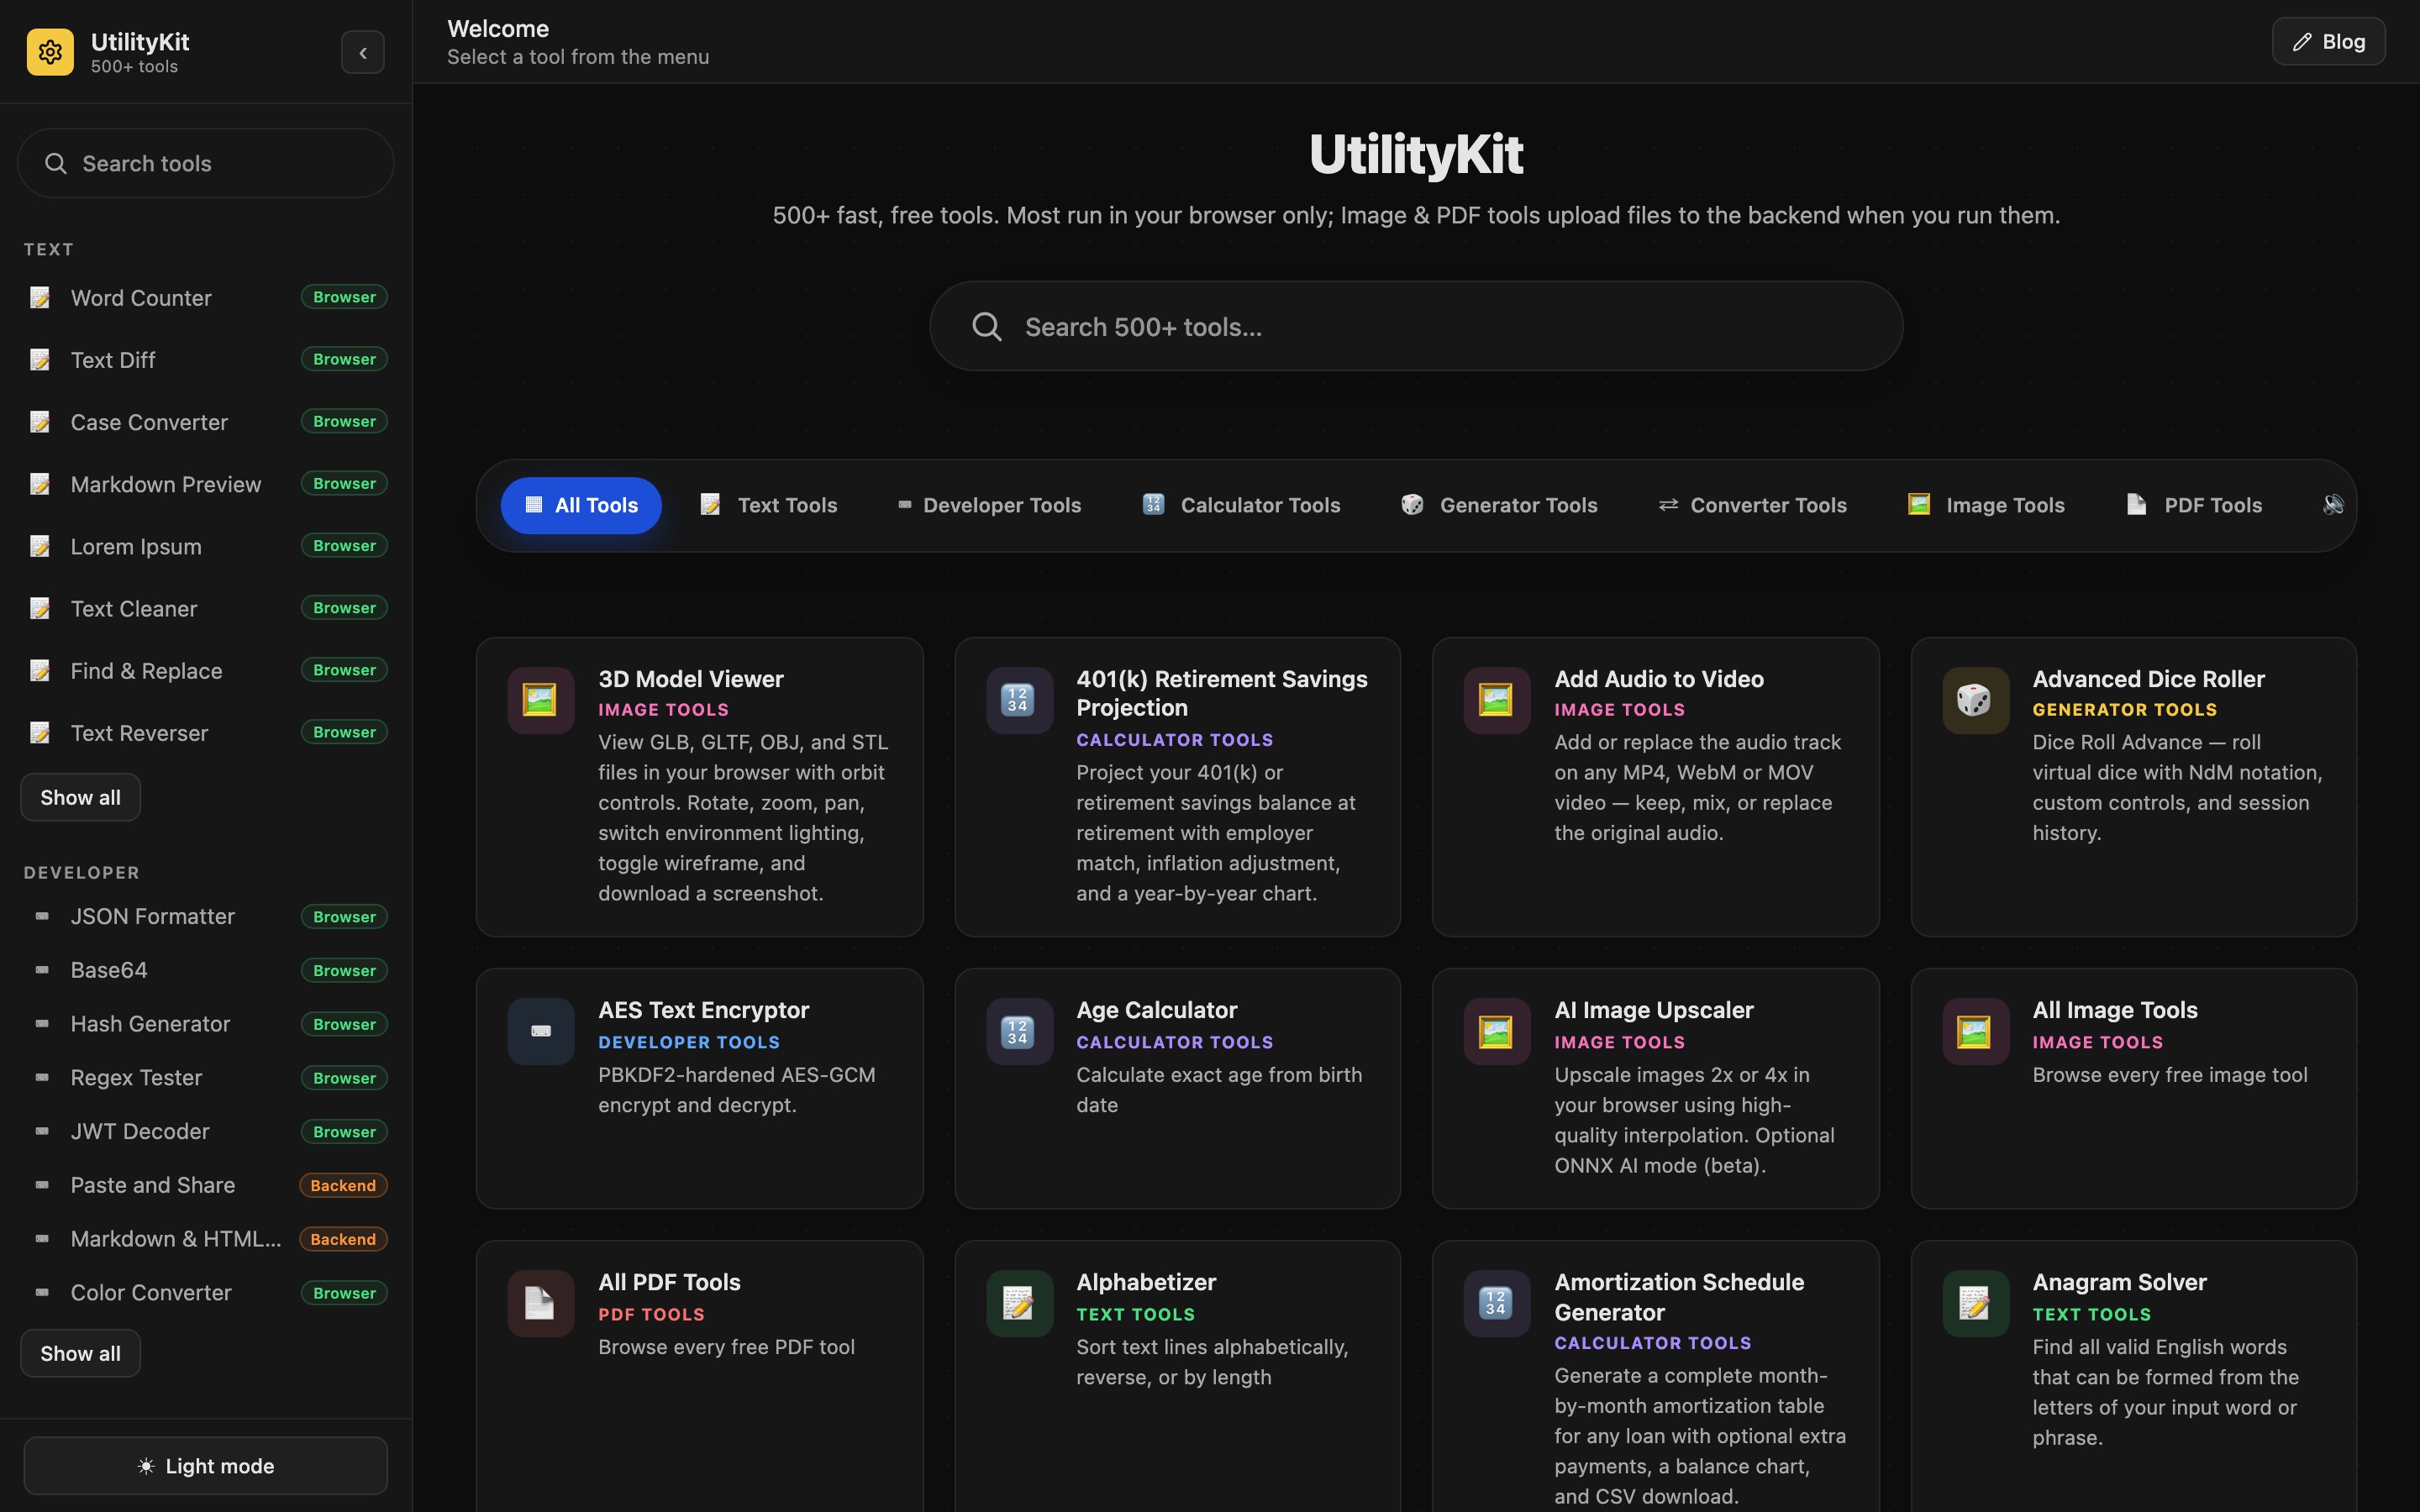Click the PDF TOOLS label on All PDF Tools
Viewport: 2420px width, 1512px height.
point(651,1314)
